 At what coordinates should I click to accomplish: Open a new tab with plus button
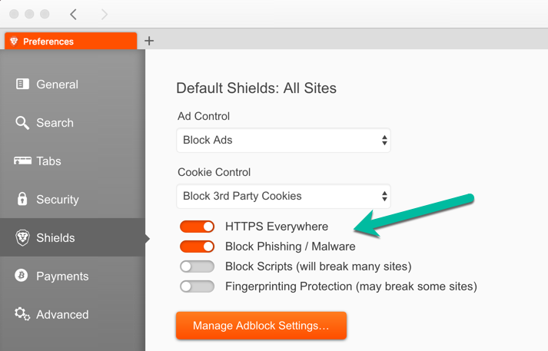(149, 41)
